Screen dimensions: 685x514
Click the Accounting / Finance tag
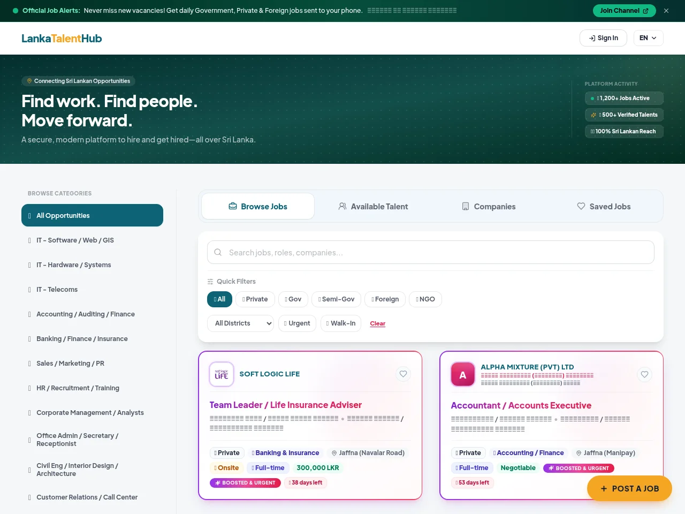529,453
